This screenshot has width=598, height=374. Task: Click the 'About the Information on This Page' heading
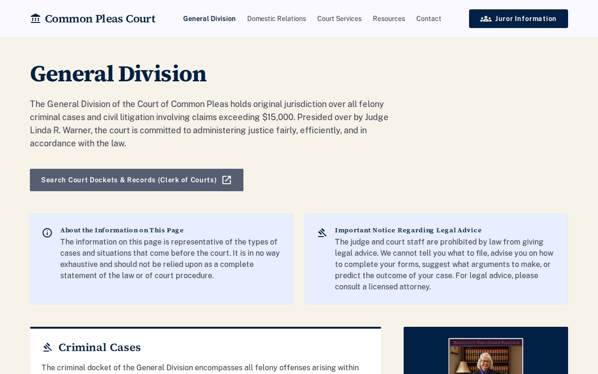[122, 230]
